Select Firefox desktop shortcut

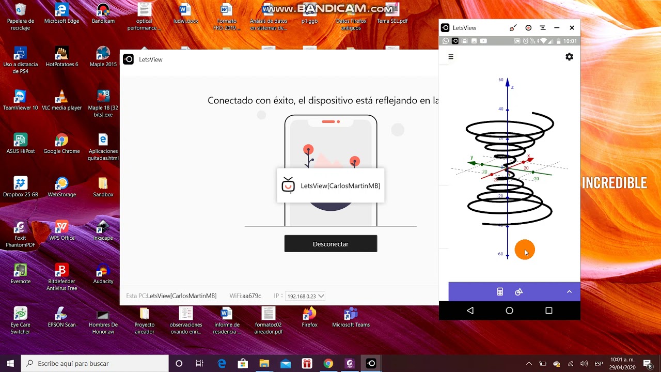click(x=309, y=317)
